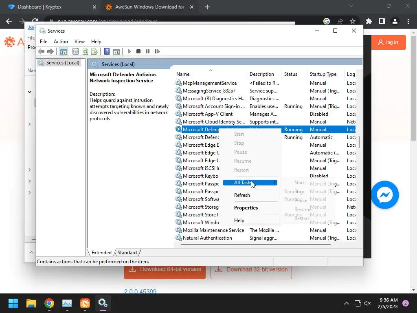This screenshot has width=417, height=313.
Task: Select Microsoft Cloud Identity Service row
Action: point(265,121)
